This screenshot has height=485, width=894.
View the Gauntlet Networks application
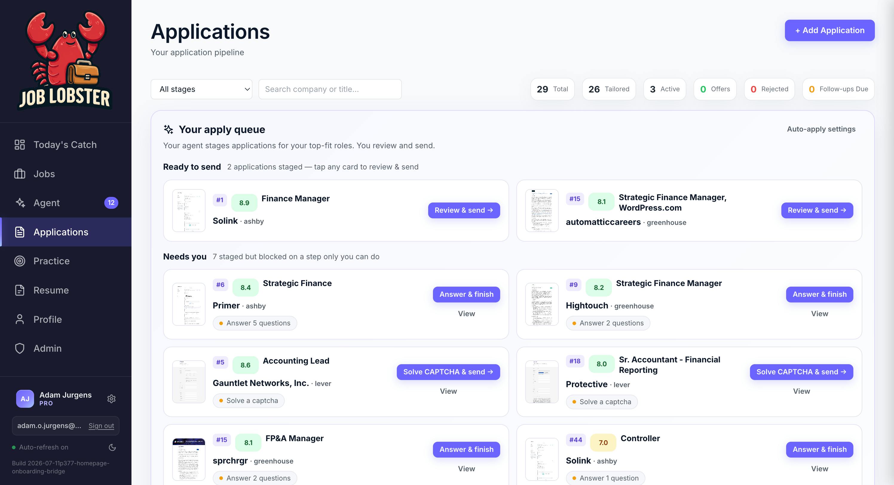[x=448, y=391]
